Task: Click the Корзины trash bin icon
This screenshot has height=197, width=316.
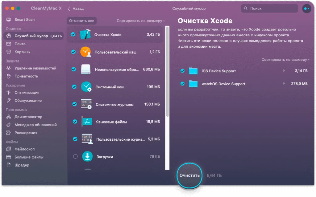Action: click(8, 52)
